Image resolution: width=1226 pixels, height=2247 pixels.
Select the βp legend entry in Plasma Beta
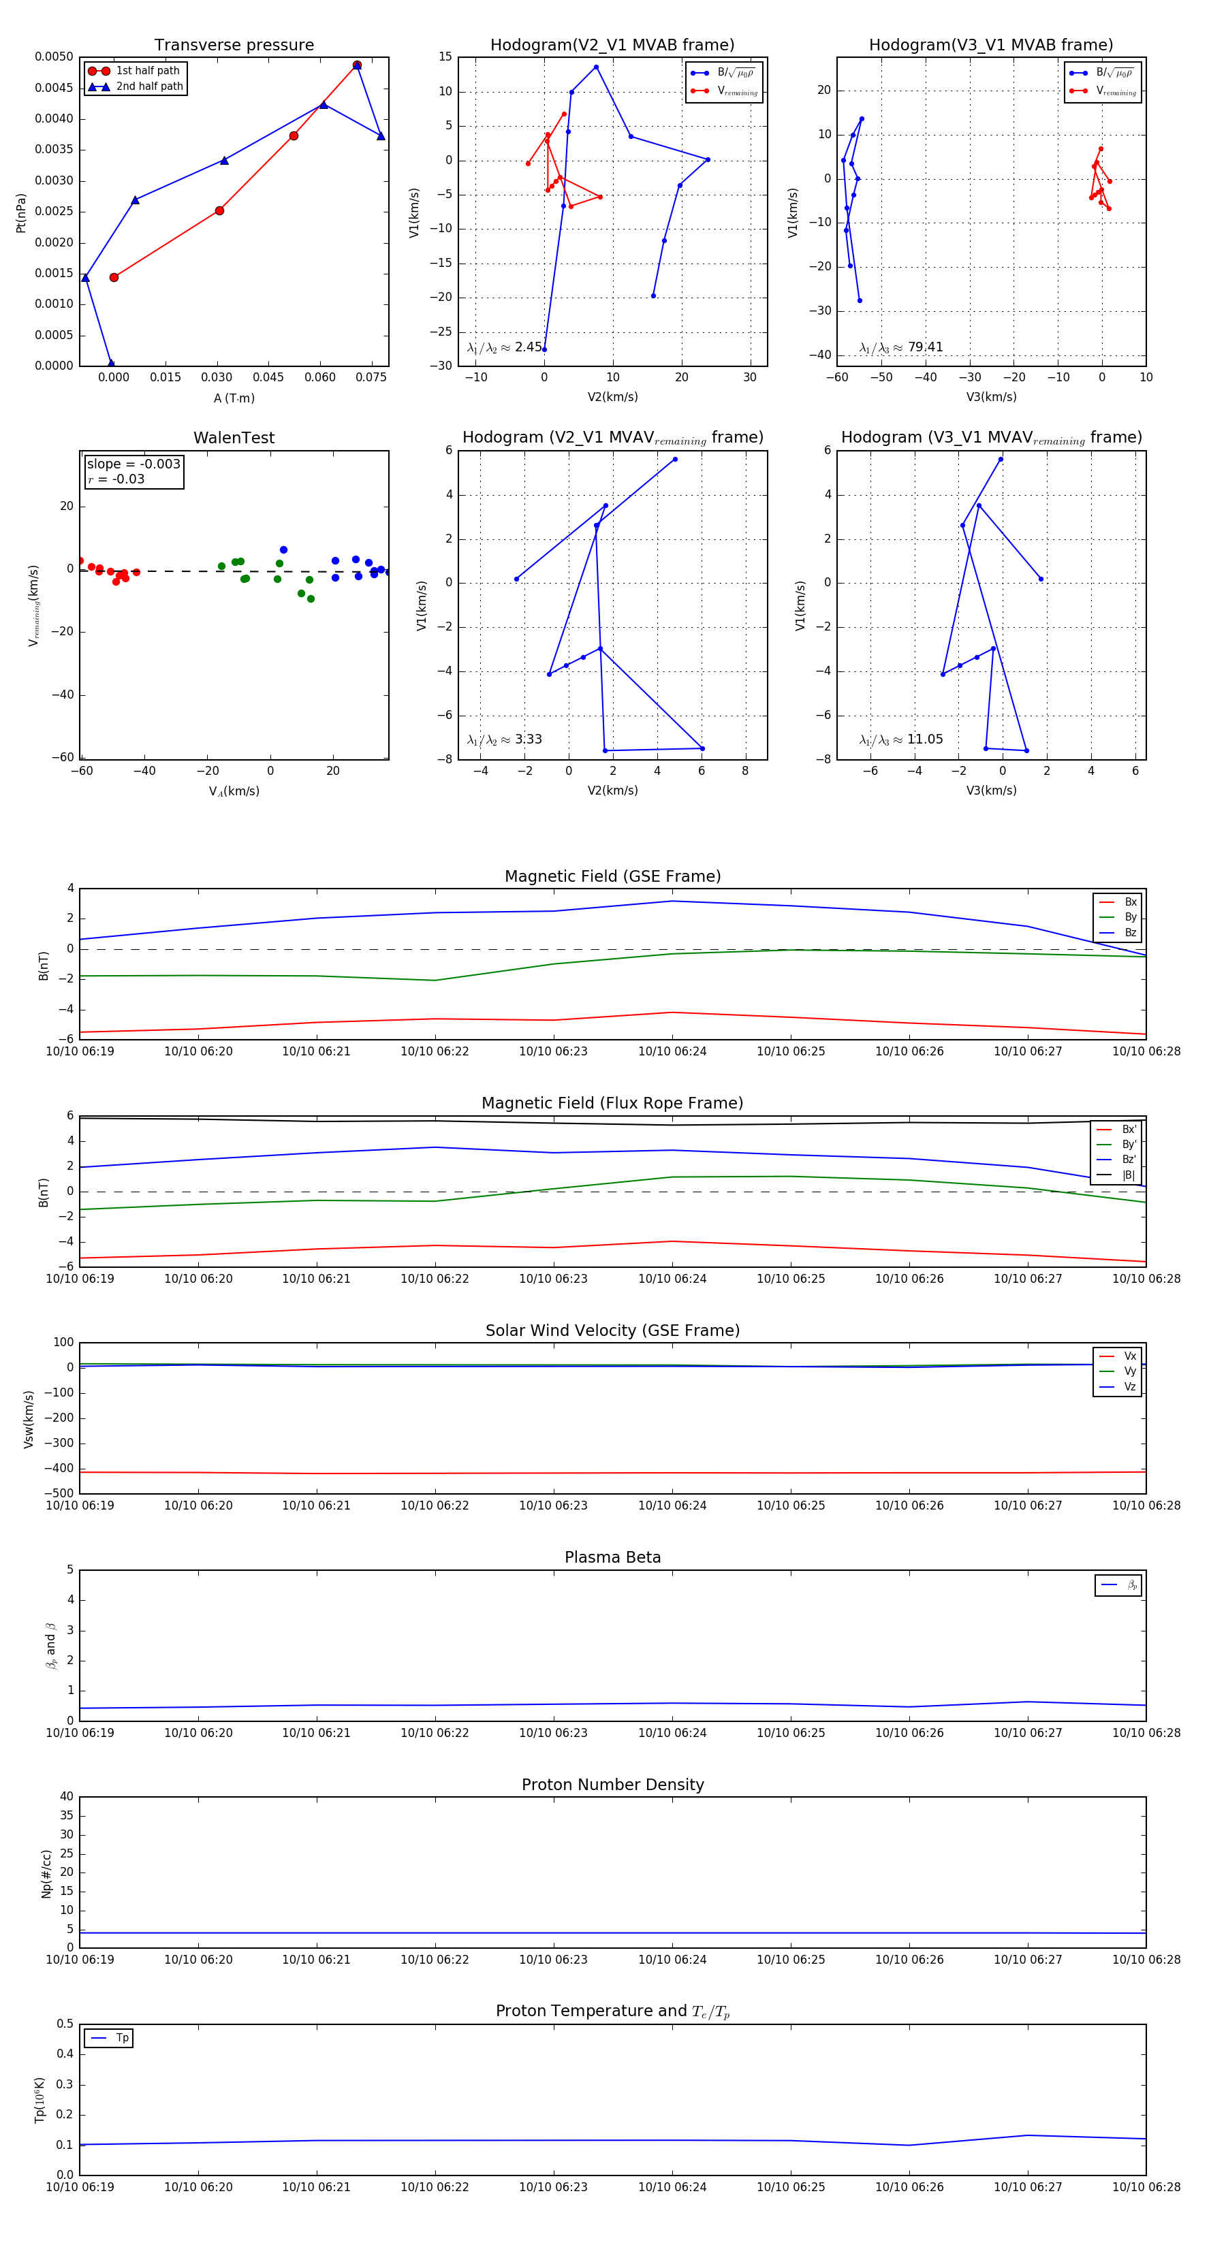coord(1118,1585)
